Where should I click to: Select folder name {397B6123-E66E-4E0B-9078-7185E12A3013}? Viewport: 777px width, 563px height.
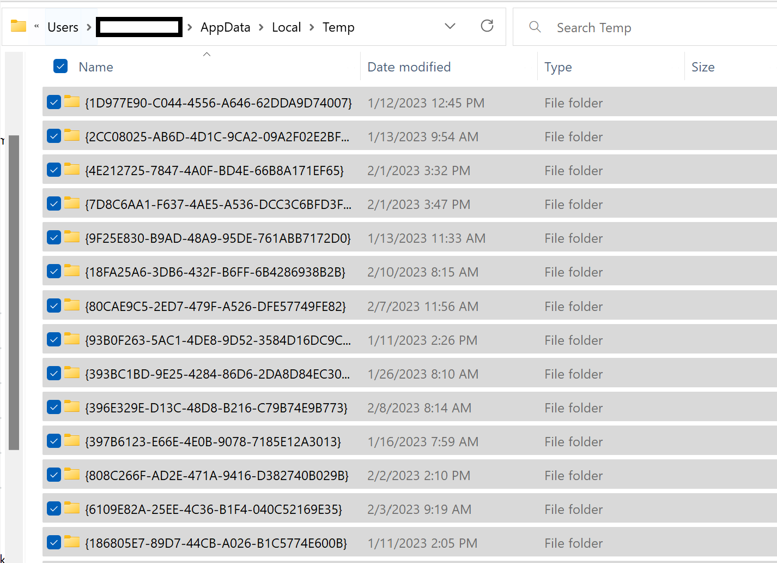coord(213,442)
